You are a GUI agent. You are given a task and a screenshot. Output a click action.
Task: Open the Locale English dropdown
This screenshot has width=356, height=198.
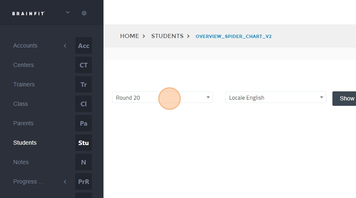(275, 97)
